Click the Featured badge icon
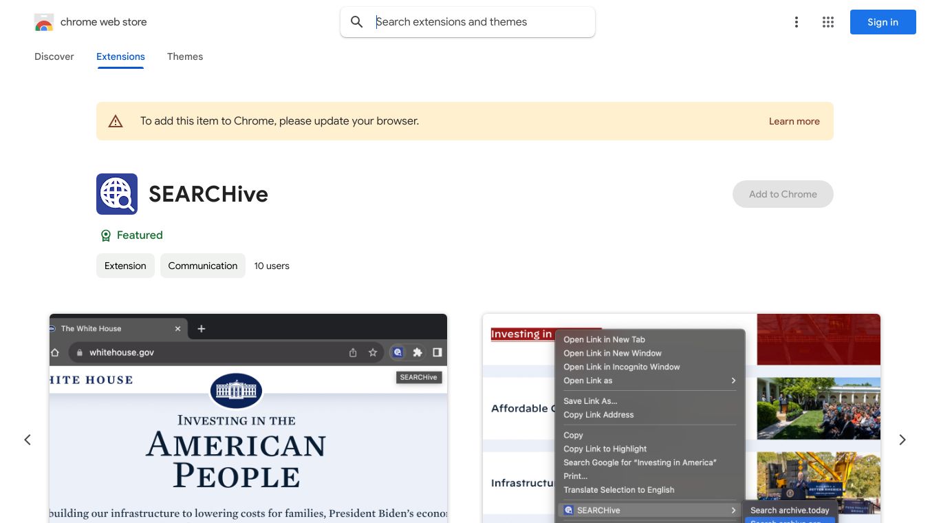 pos(106,235)
